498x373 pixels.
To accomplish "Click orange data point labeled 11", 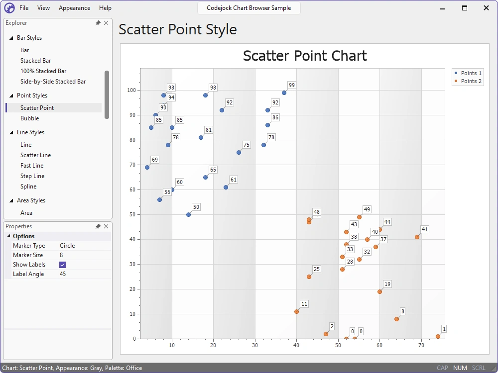I will pyautogui.click(x=296, y=312).
